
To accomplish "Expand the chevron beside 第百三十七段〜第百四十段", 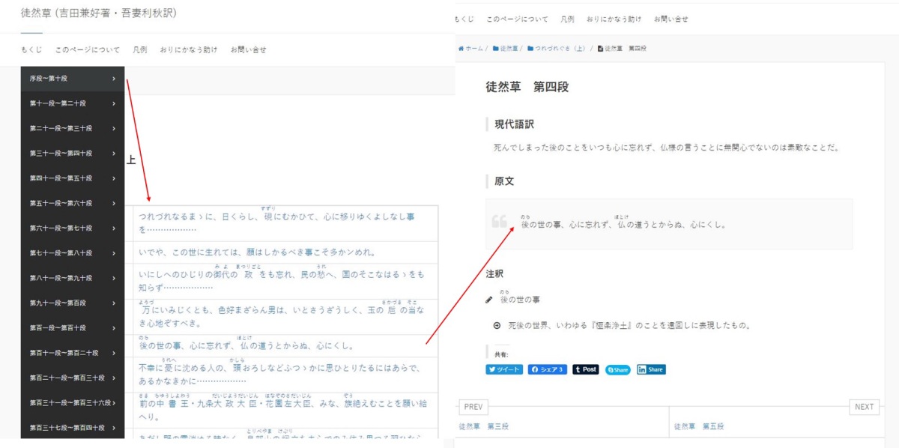I will click(114, 428).
